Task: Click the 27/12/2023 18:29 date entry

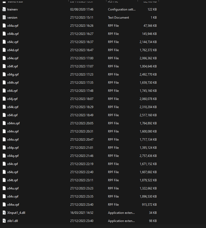Action: (82, 107)
